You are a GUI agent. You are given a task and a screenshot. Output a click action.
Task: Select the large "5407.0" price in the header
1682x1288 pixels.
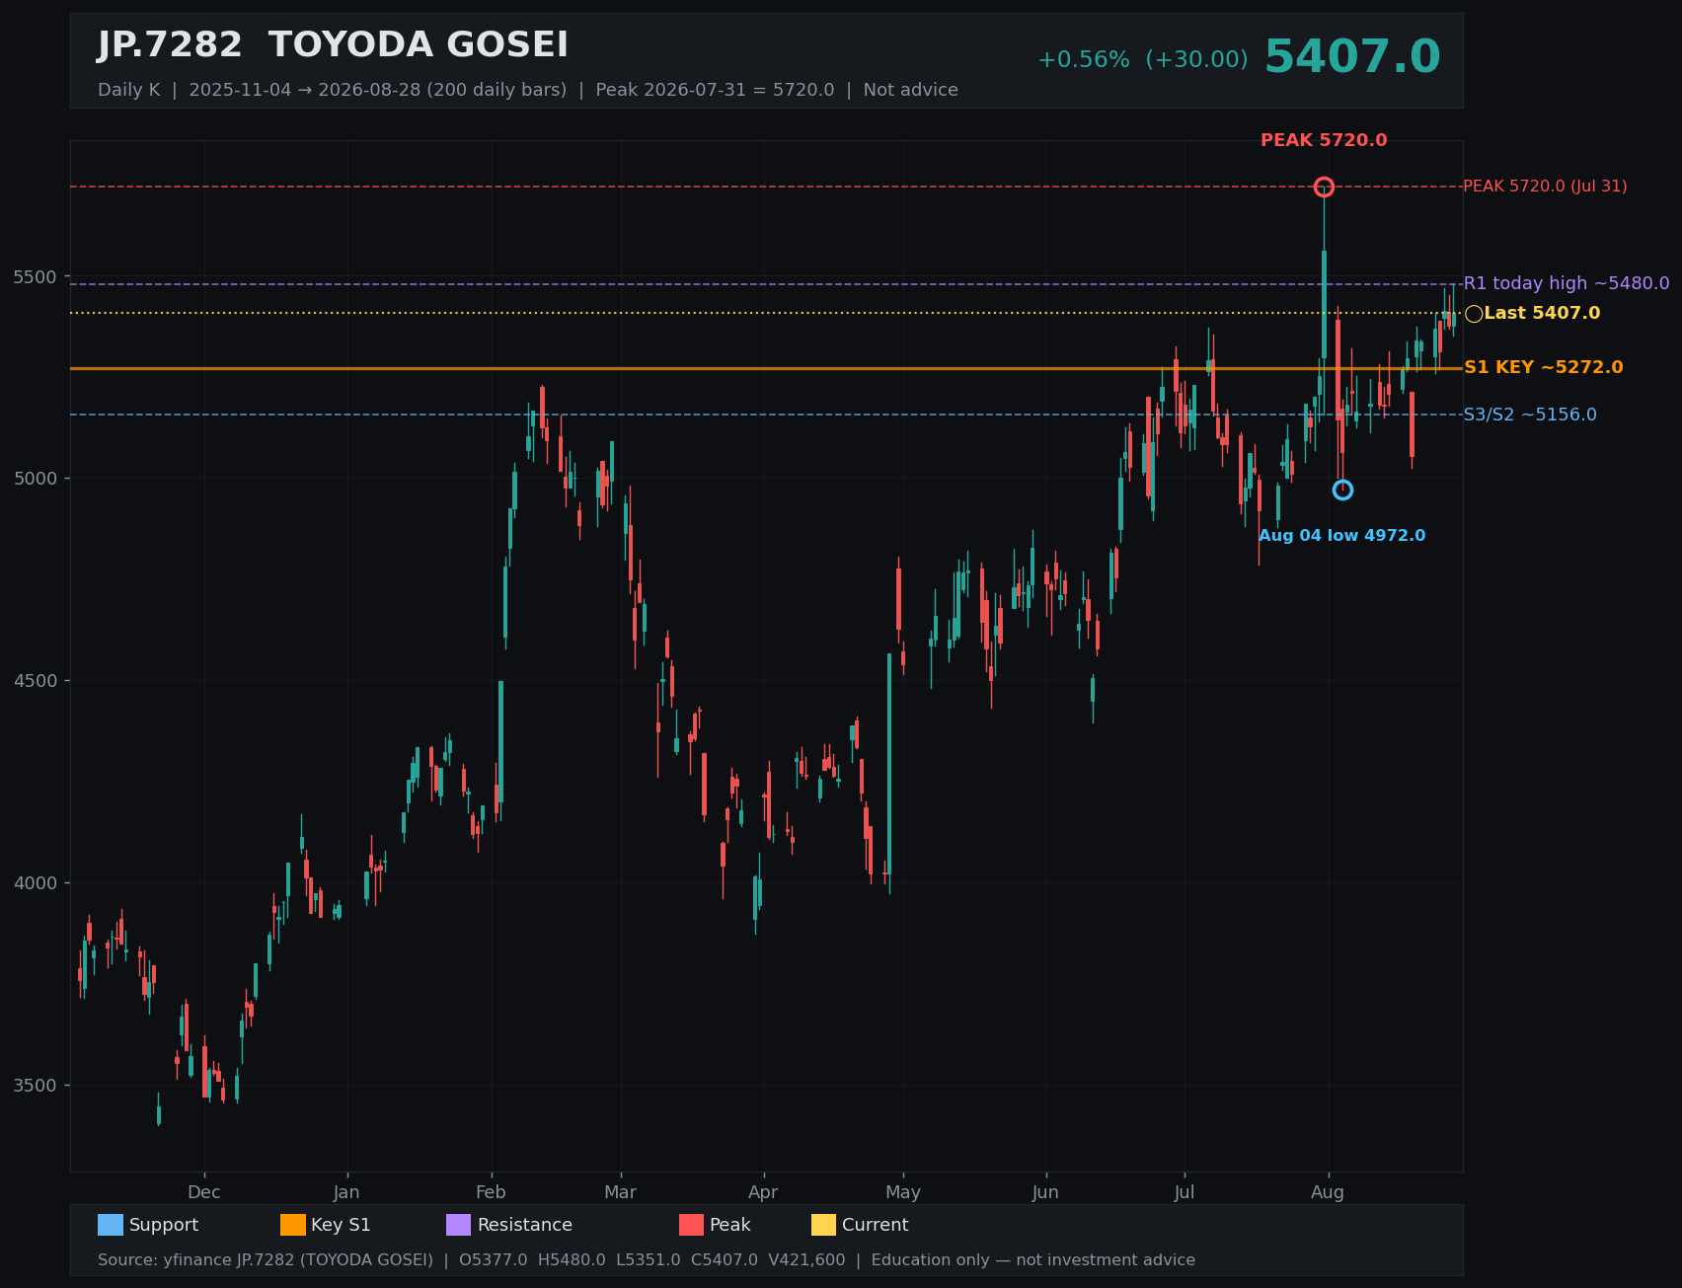click(1352, 57)
